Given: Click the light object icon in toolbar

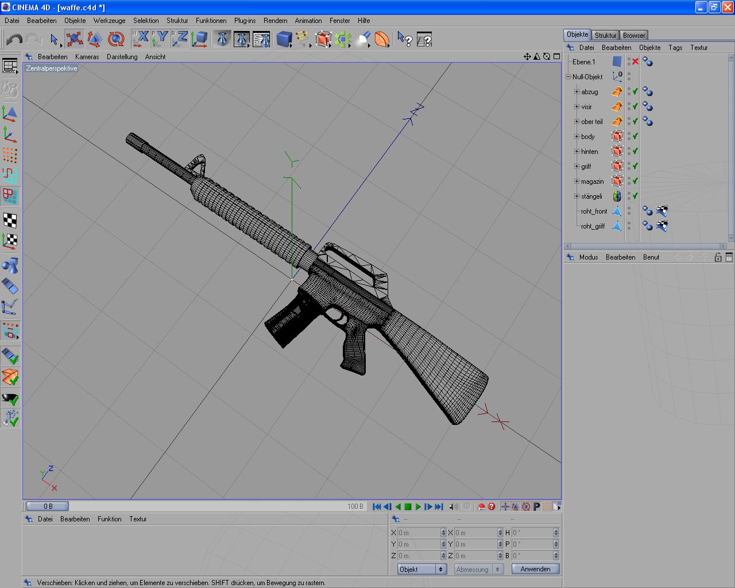Looking at the screenshot, I should pyautogui.click(x=363, y=39).
